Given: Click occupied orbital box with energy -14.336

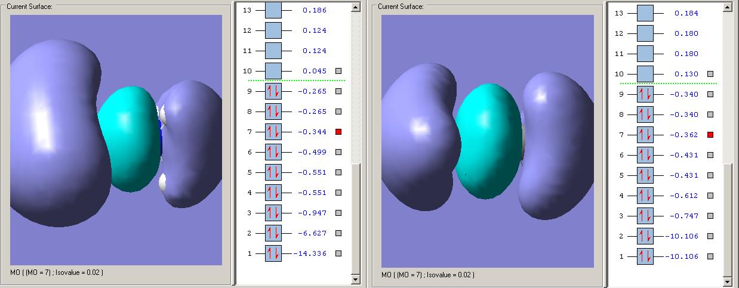Looking at the screenshot, I should [x=273, y=253].
